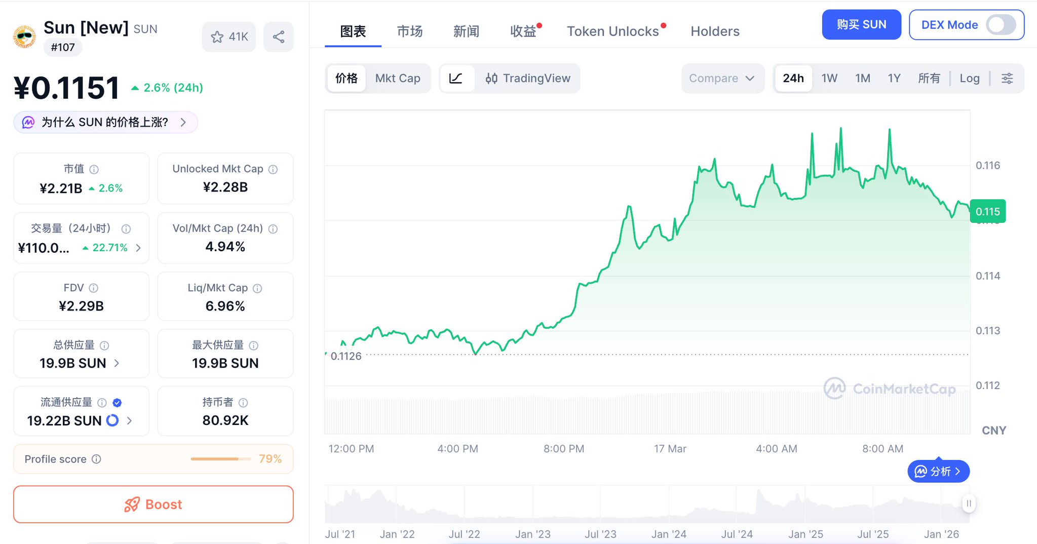
Task: Switch to the Holders tab
Action: pos(715,31)
